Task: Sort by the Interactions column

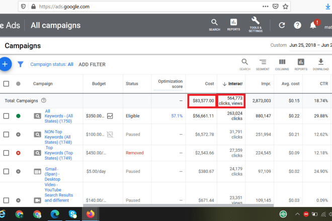Action: click(x=232, y=84)
